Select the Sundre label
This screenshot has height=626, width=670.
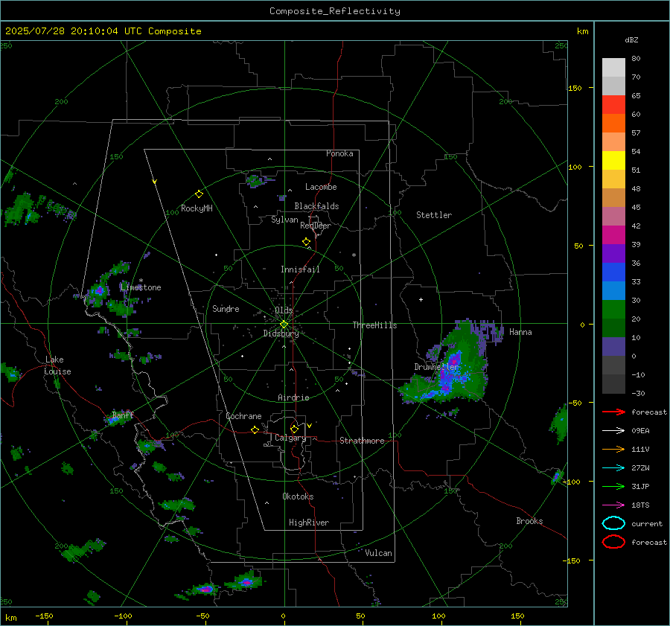(226, 308)
